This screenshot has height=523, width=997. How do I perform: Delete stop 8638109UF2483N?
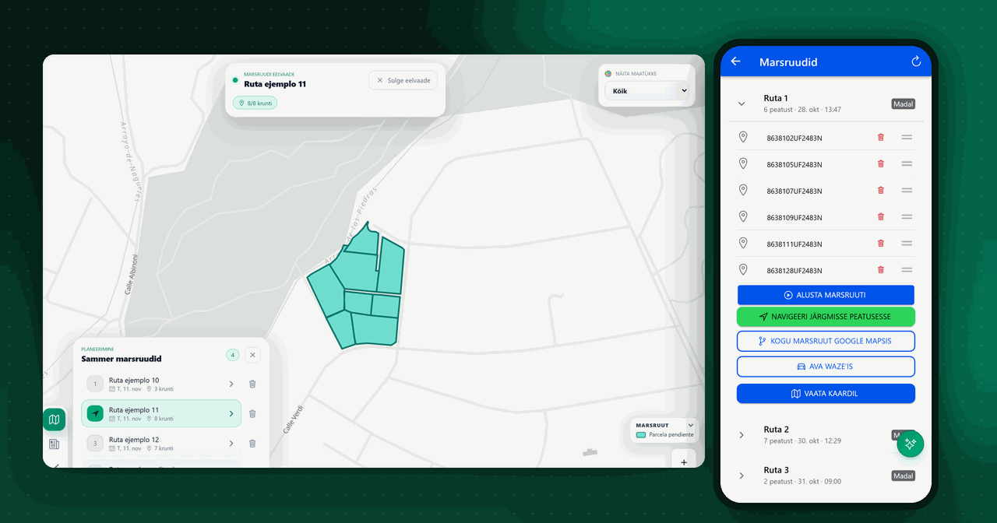881,216
